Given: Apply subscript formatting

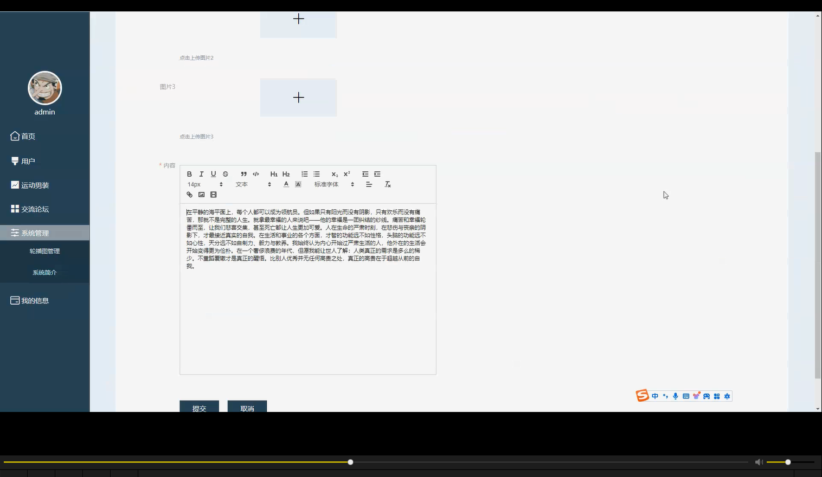Looking at the screenshot, I should click(x=335, y=174).
